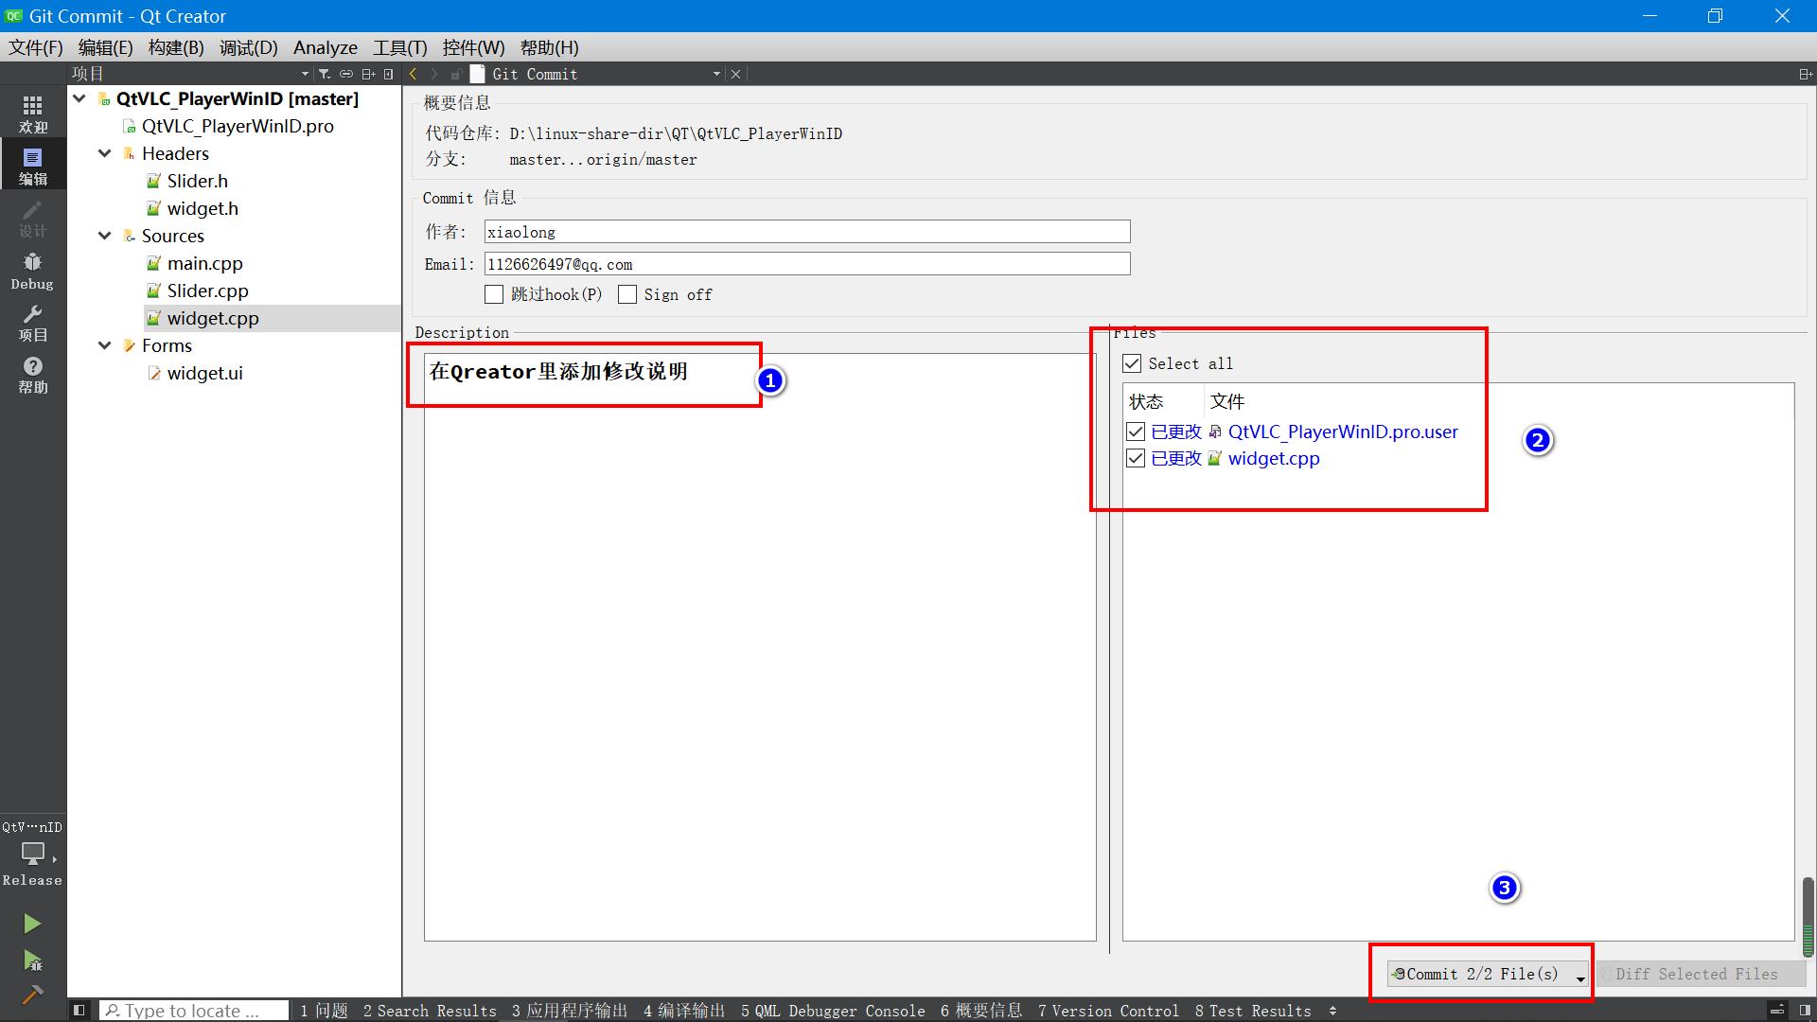Toggle synchronize with editor link icon
The width and height of the screenshot is (1817, 1022).
[x=346, y=74]
